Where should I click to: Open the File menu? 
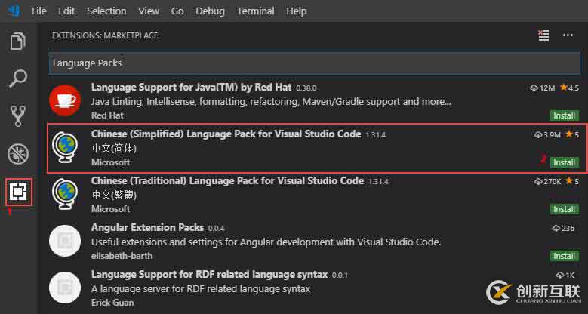pyautogui.click(x=38, y=11)
